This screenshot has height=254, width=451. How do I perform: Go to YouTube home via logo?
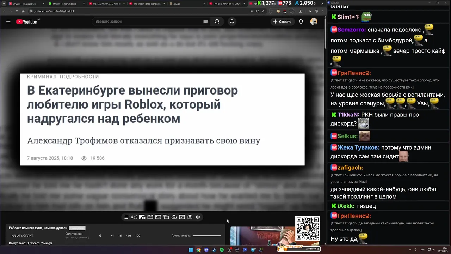[x=26, y=22]
